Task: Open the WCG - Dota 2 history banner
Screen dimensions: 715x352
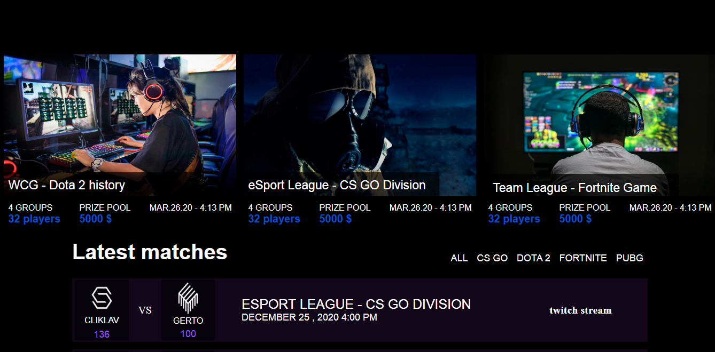Action: point(119,125)
